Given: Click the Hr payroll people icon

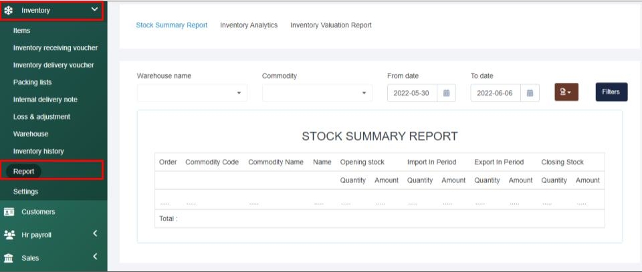Looking at the screenshot, I should point(9,235).
